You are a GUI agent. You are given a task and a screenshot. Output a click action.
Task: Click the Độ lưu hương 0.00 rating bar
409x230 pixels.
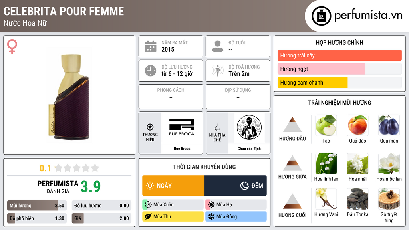tap(101, 206)
